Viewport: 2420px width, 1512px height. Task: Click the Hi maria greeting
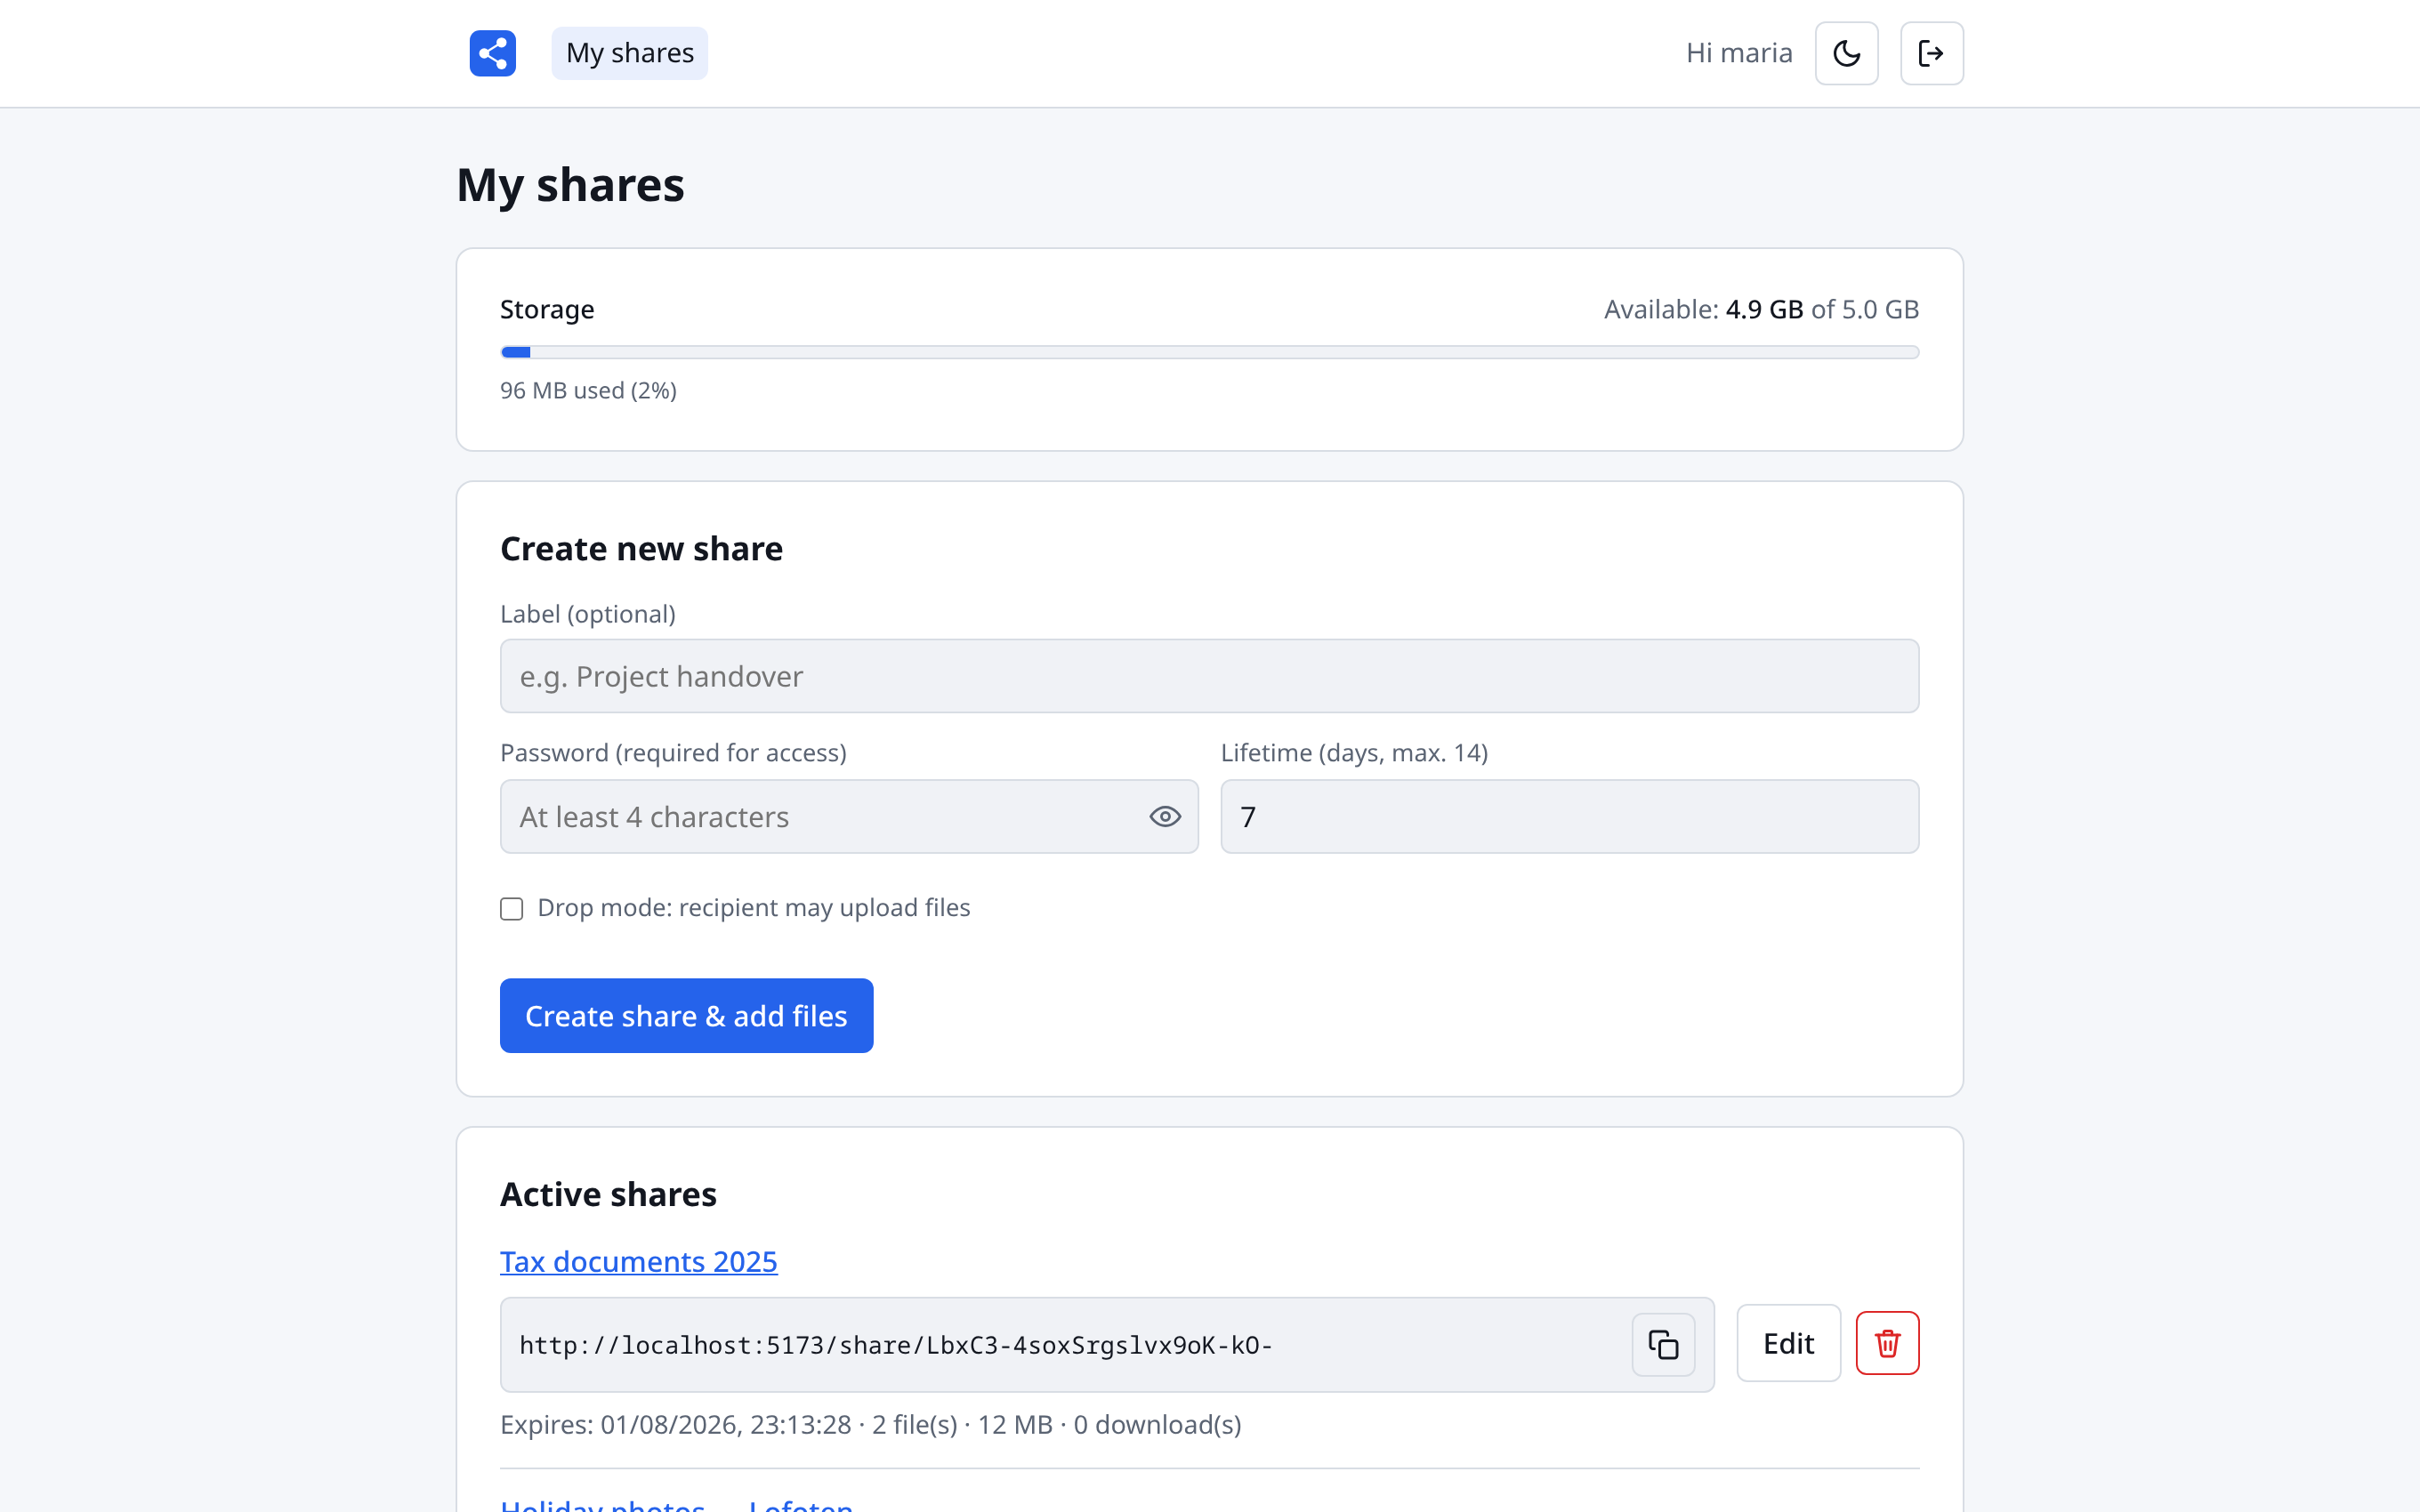click(1738, 53)
